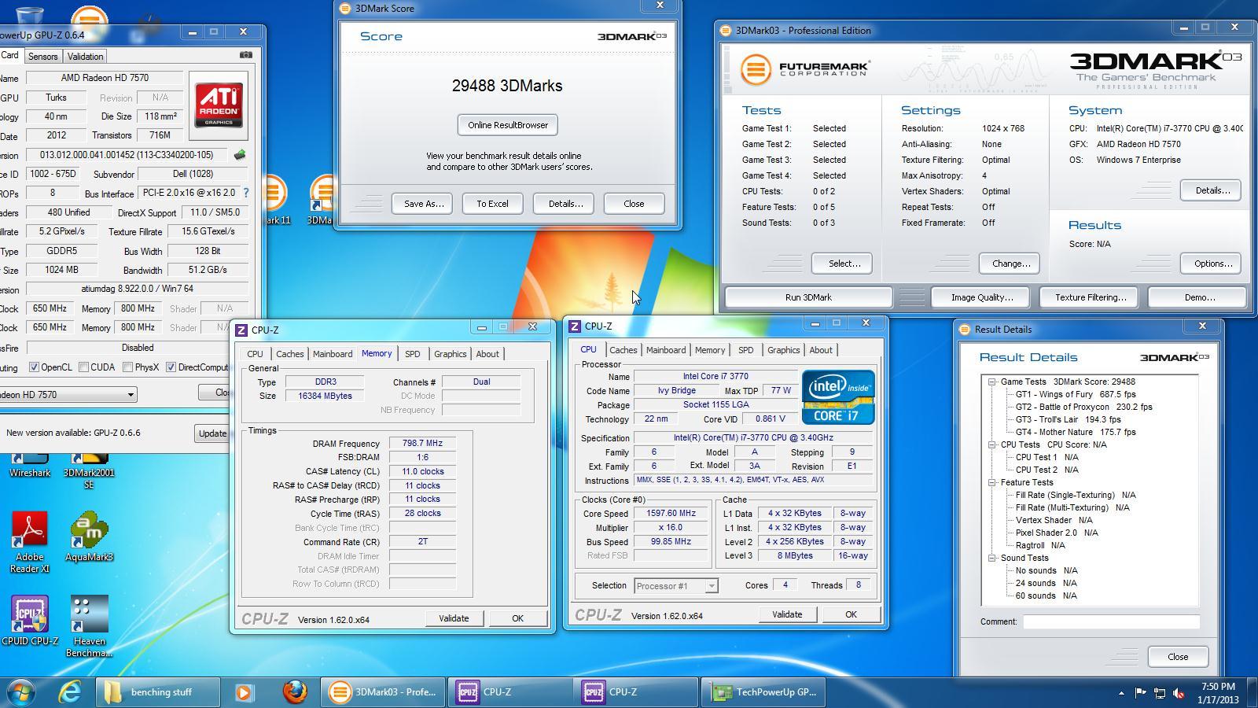
Task: Click Update button for GPU-Z new version
Action: coord(212,433)
